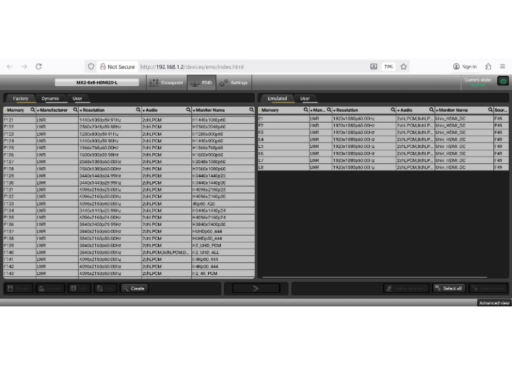
Task: Click the Not Secure lock warning
Action: (117, 67)
